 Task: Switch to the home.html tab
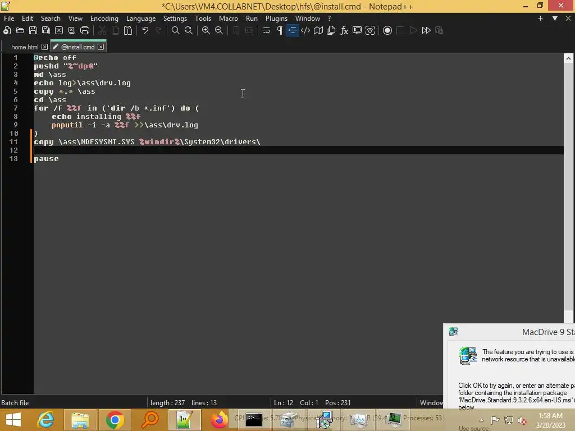pos(25,47)
